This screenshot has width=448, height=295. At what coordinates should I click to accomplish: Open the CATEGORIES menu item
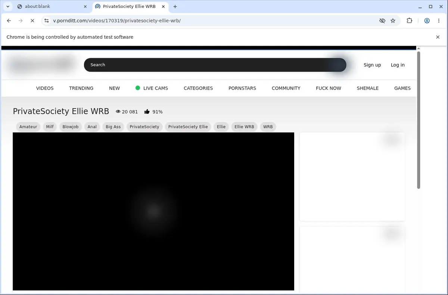point(198,88)
